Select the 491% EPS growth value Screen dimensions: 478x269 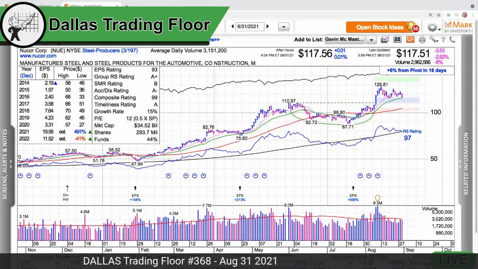point(80,132)
